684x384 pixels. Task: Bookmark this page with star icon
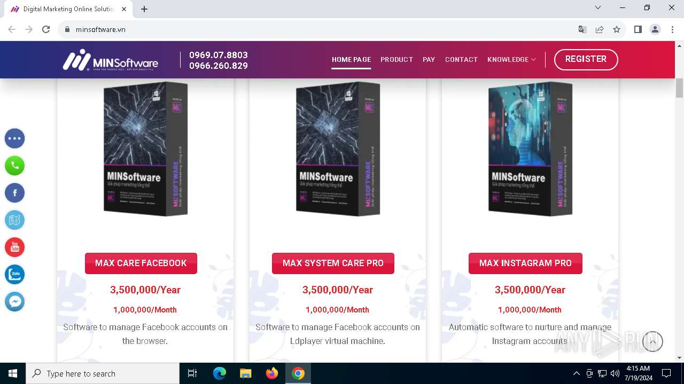(x=617, y=29)
